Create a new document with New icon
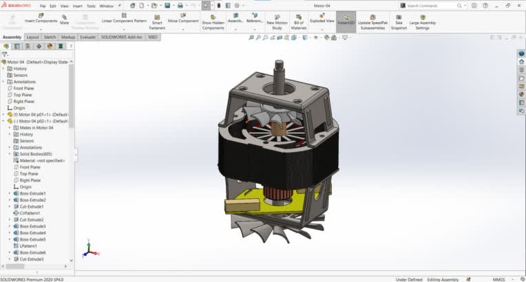Image resolution: width=526 pixels, height=282 pixels. pos(142,6)
